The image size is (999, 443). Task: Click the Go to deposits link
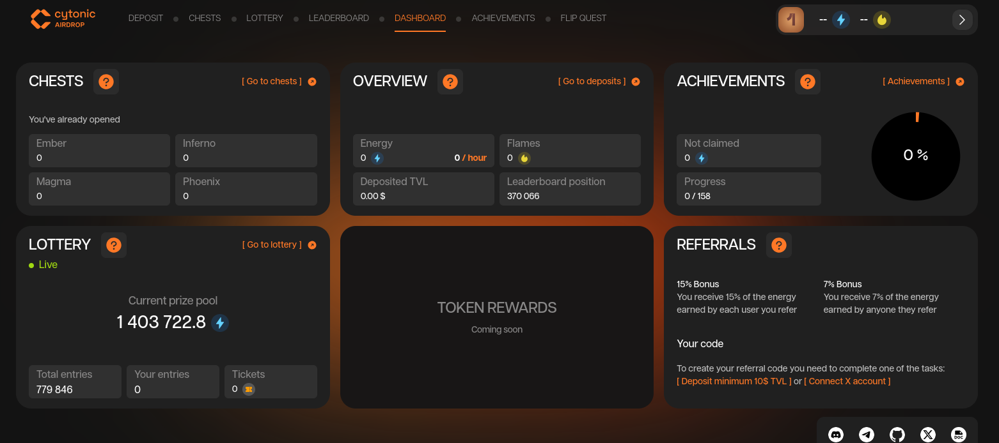tap(592, 82)
